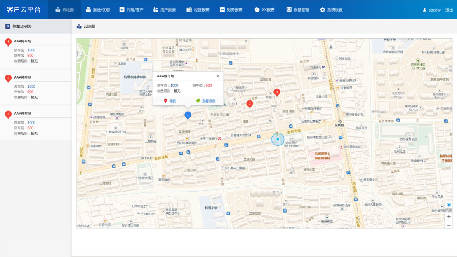Click the 众安华纳假日大酒店 label near the location dot
Image resolution: width=457 pixels, height=257 pixels.
pos(292,145)
